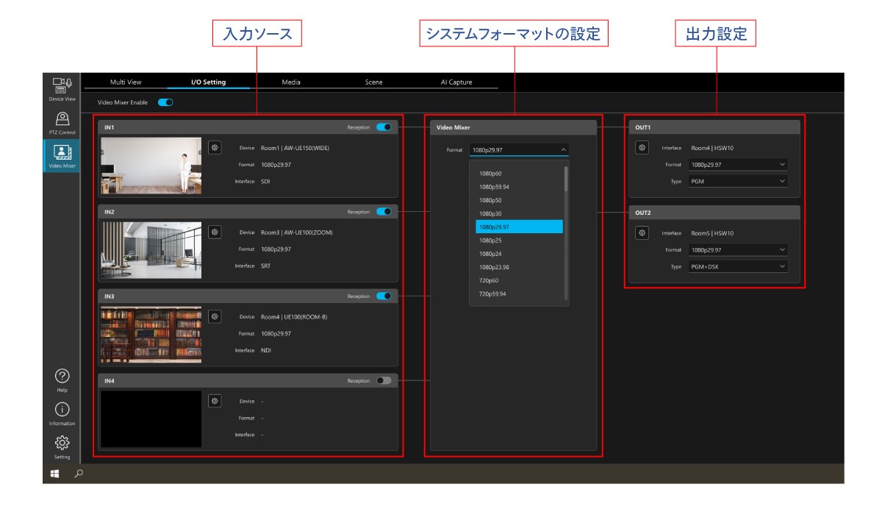The image size is (882, 515).
Task: Expand the OUT1 Type PGM dropdown
Action: click(x=737, y=182)
